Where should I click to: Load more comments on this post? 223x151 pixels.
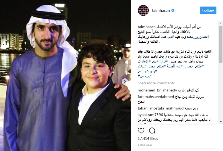(x=156, y=83)
